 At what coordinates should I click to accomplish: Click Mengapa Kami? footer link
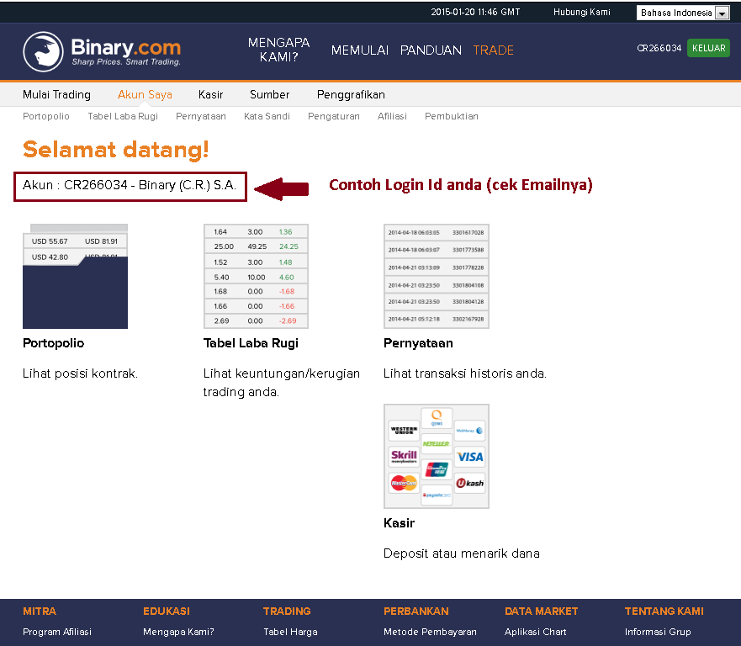pos(178,632)
